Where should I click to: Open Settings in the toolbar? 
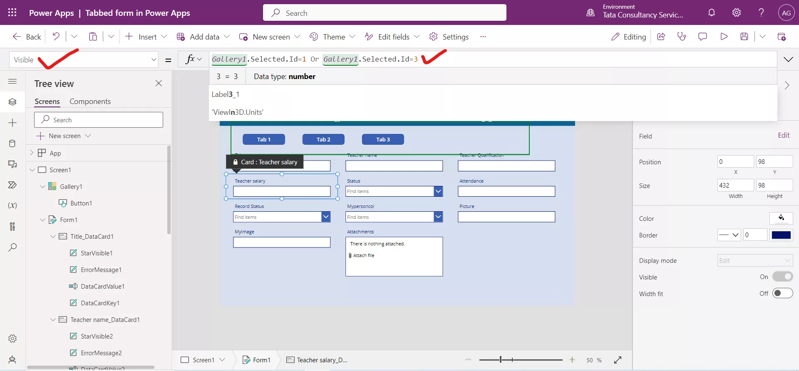(x=449, y=37)
